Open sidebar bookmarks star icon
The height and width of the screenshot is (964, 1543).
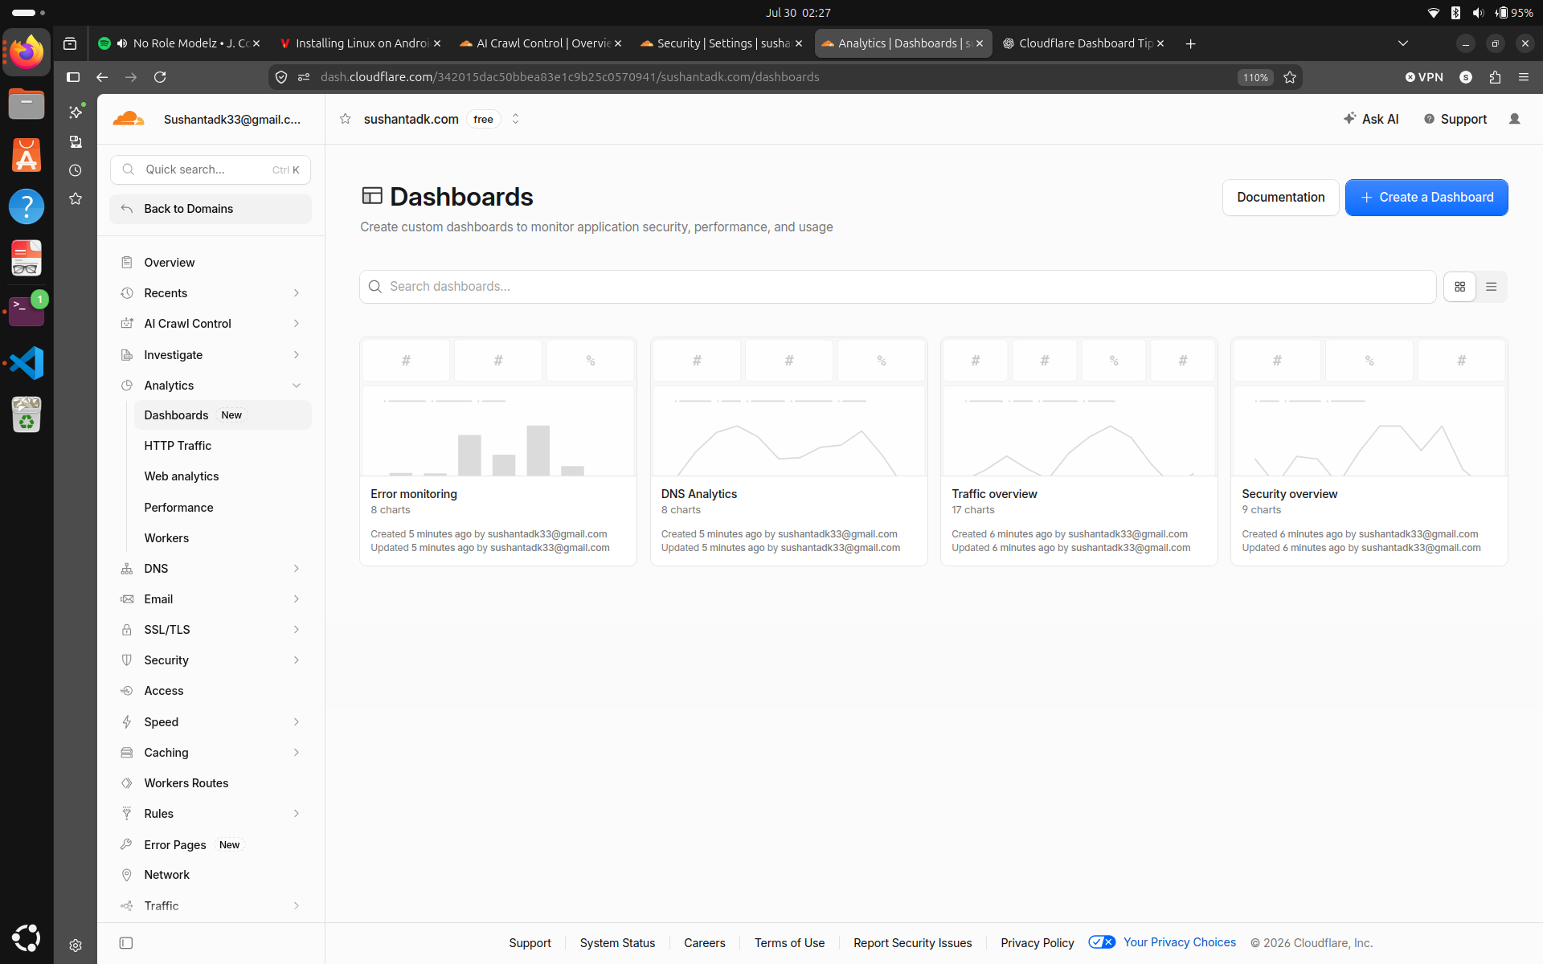click(76, 198)
